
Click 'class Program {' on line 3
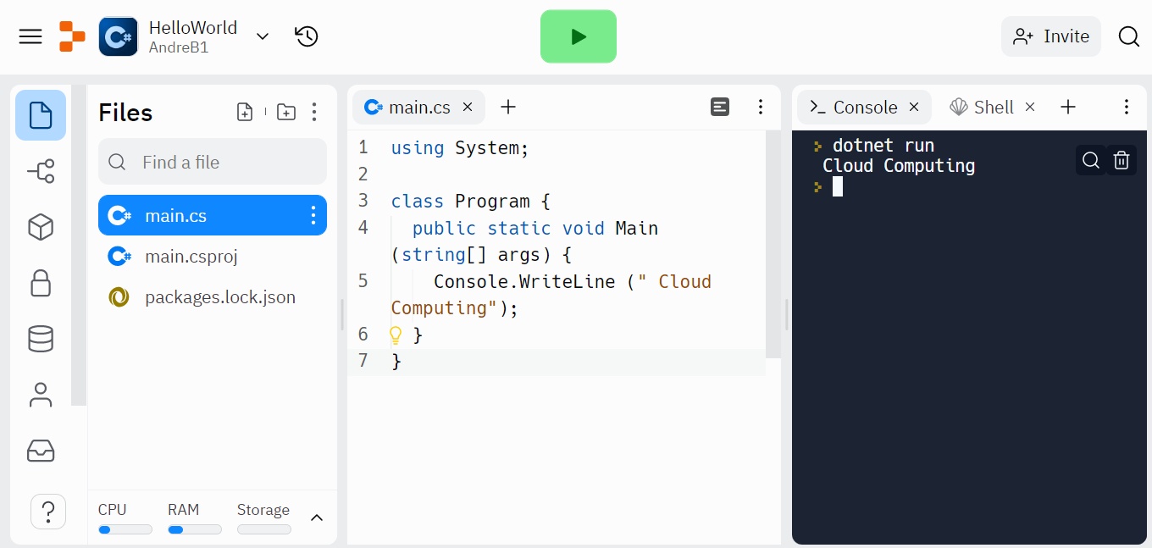click(471, 202)
